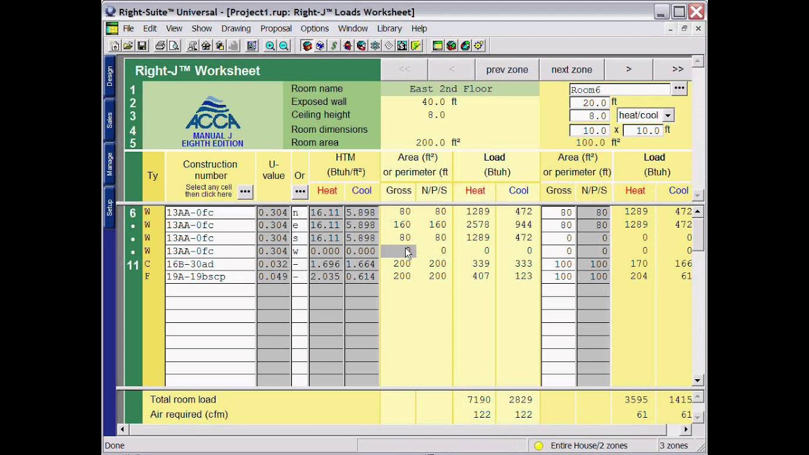Click the single right arrow navigation button
Image resolution: width=809 pixels, height=455 pixels.
tap(629, 70)
